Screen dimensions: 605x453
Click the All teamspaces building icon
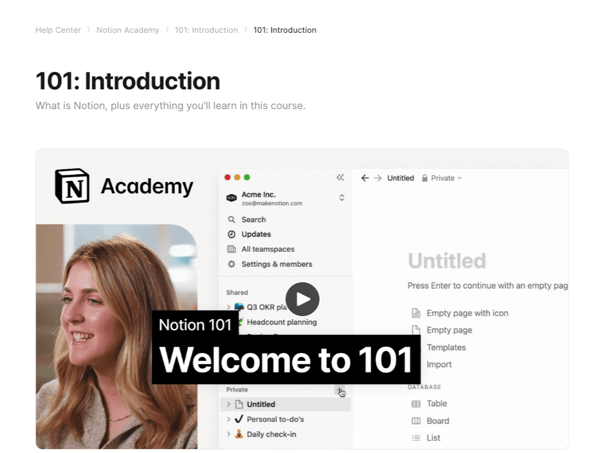tap(231, 249)
